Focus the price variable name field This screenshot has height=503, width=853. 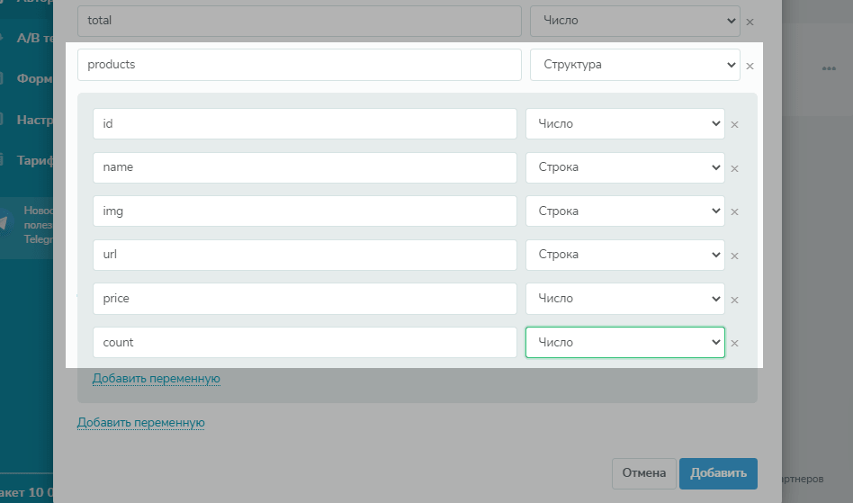click(304, 299)
